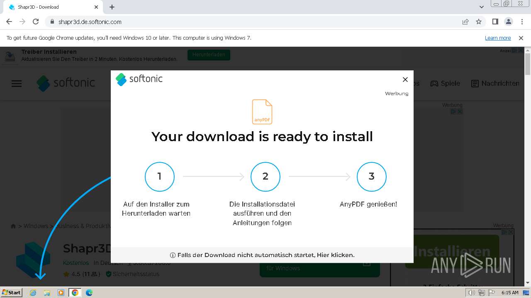Click the taskbar clock showing 6:15 AM
The height and width of the screenshot is (298, 531).
[510, 293]
